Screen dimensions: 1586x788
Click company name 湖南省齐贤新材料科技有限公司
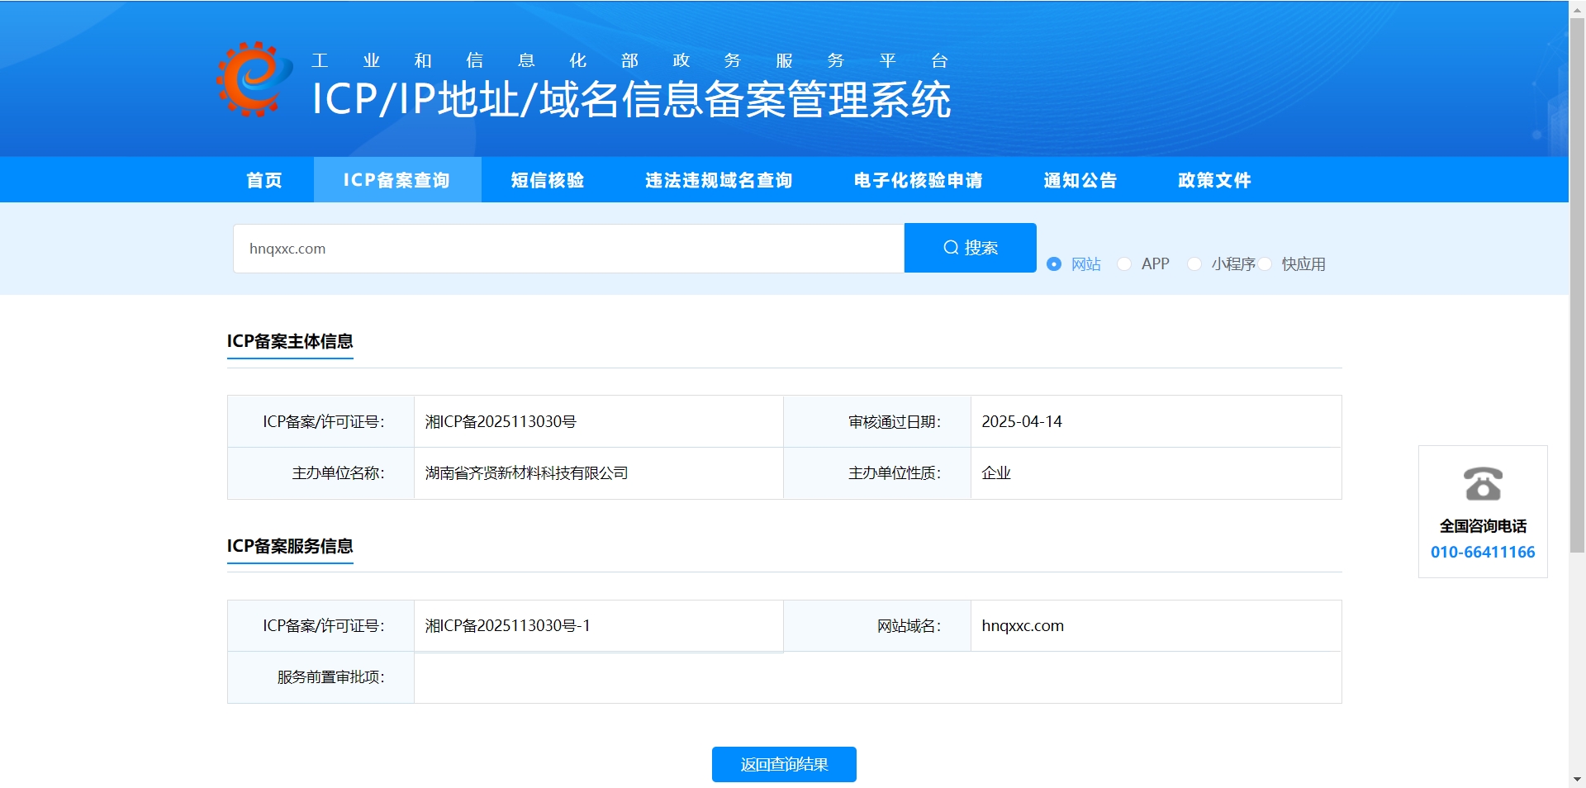[526, 473]
